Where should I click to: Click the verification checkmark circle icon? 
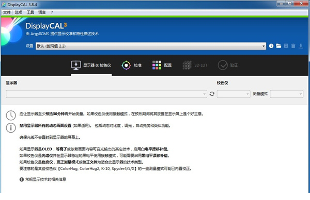[x=223, y=65]
